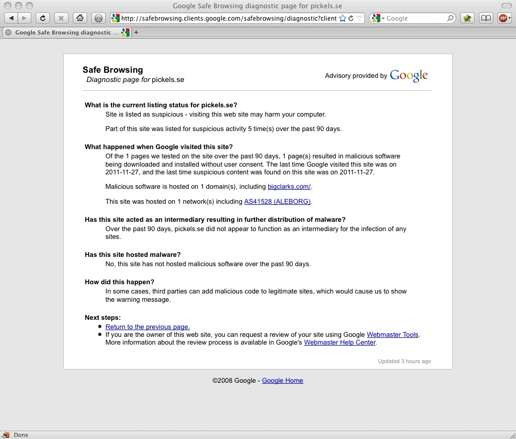The width and height of the screenshot is (516, 439).
Task: Open the Webmaster Help Center link
Action: 340,342
